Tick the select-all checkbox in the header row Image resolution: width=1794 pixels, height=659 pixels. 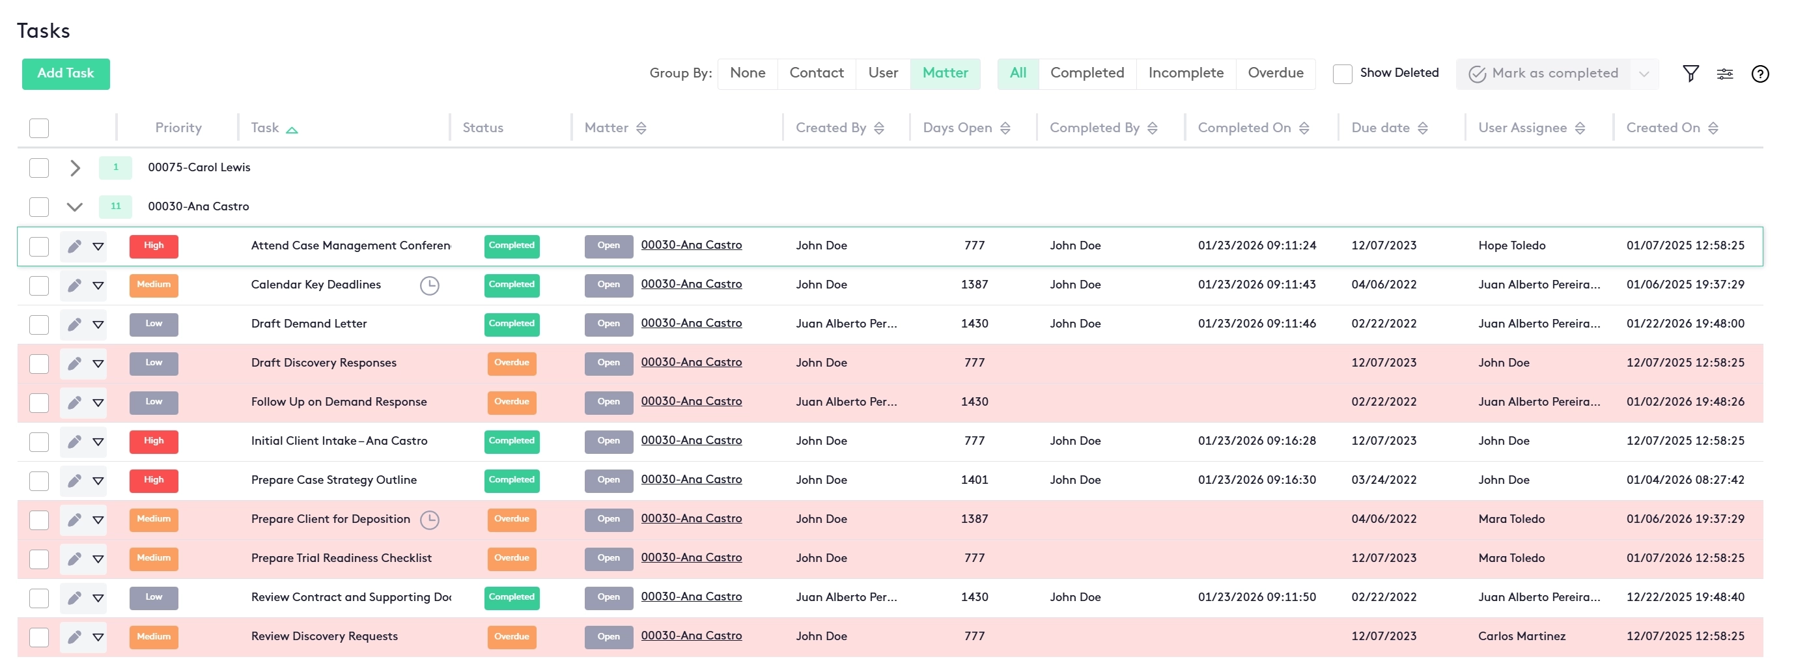click(39, 128)
